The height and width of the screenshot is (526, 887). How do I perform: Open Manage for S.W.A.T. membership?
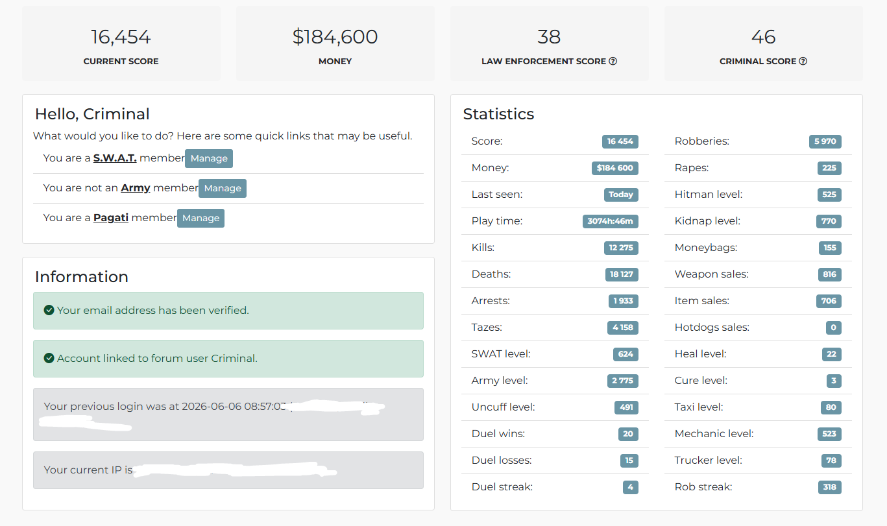click(x=209, y=158)
